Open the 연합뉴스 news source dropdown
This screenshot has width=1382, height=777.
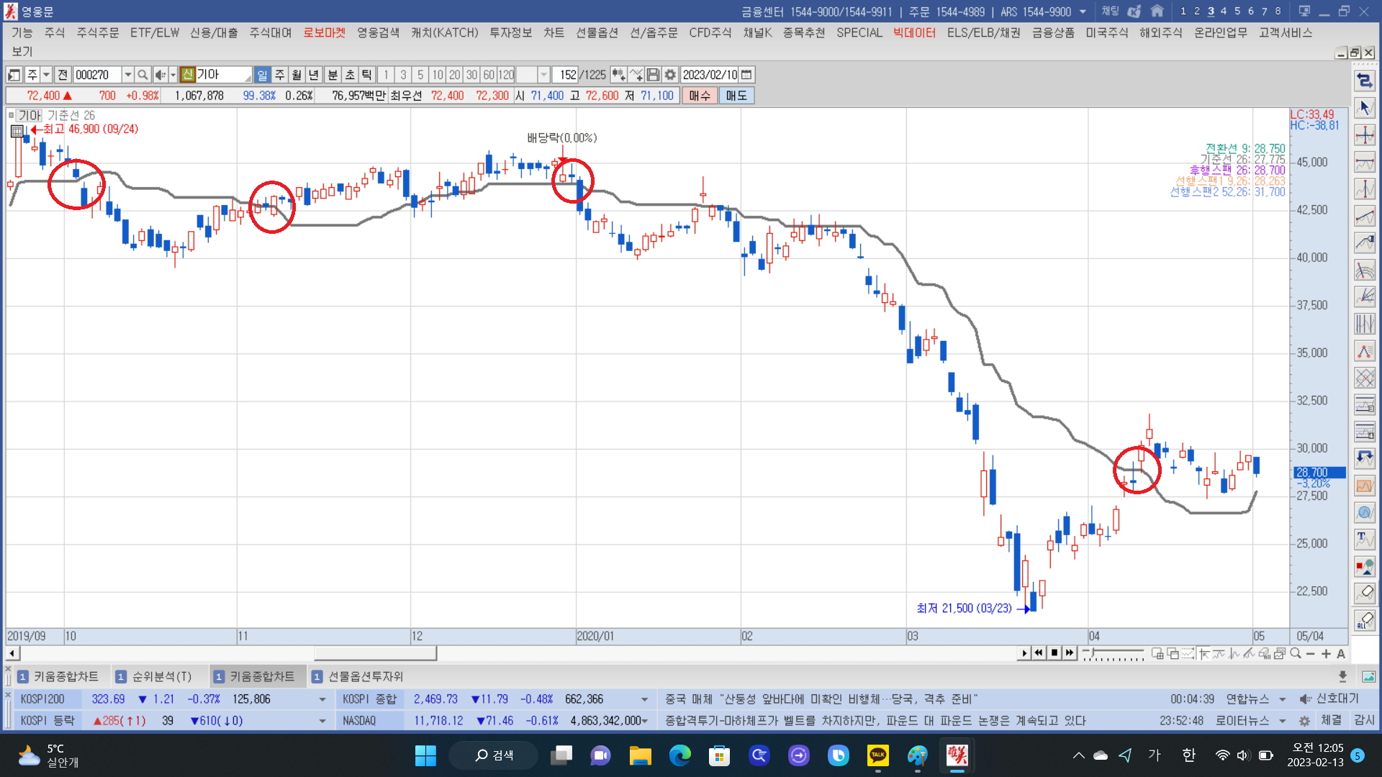(1282, 699)
